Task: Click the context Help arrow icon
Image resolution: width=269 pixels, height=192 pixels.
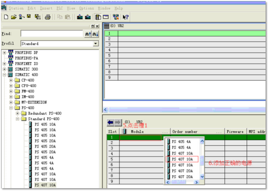Action: 126,17
